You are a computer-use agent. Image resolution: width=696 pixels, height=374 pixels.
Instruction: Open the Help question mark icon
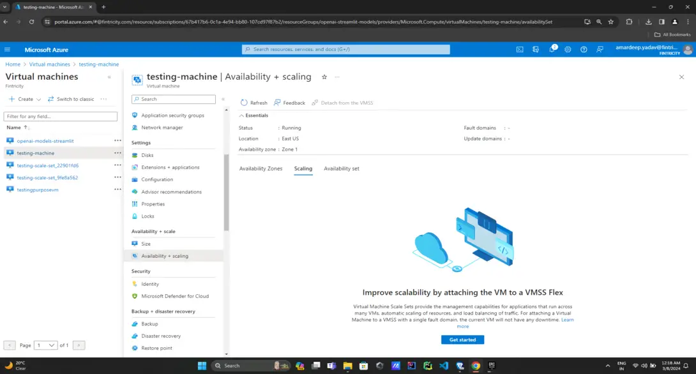coord(584,50)
